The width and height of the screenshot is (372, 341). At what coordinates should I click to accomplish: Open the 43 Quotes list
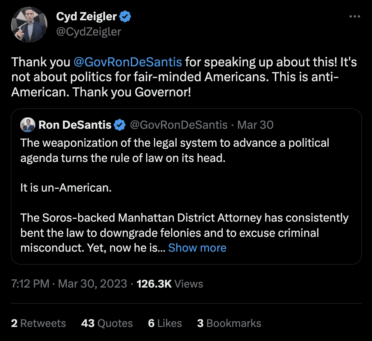click(107, 323)
